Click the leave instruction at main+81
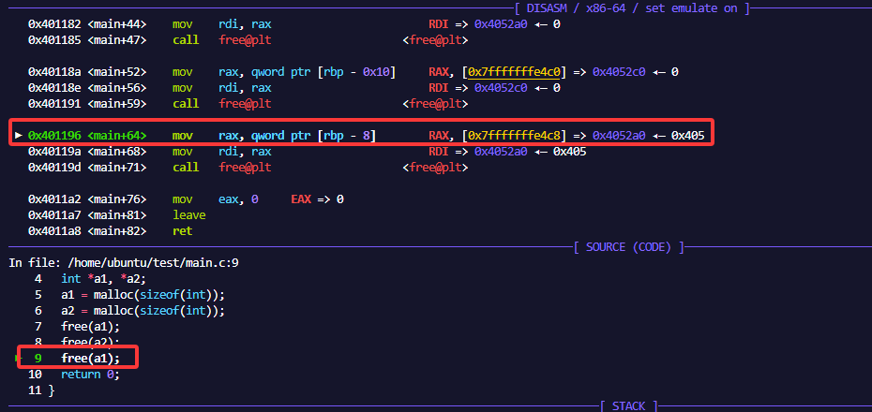Image resolution: width=872 pixels, height=412 pixels. [189, 215]
